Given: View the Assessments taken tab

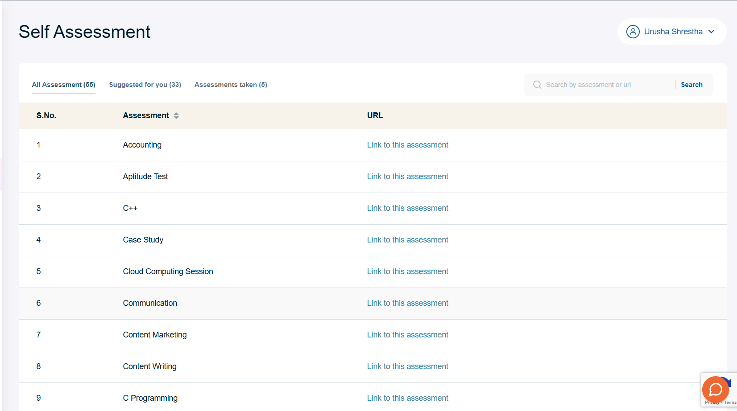Looking at the screenshot, I should tap(231, 85).
